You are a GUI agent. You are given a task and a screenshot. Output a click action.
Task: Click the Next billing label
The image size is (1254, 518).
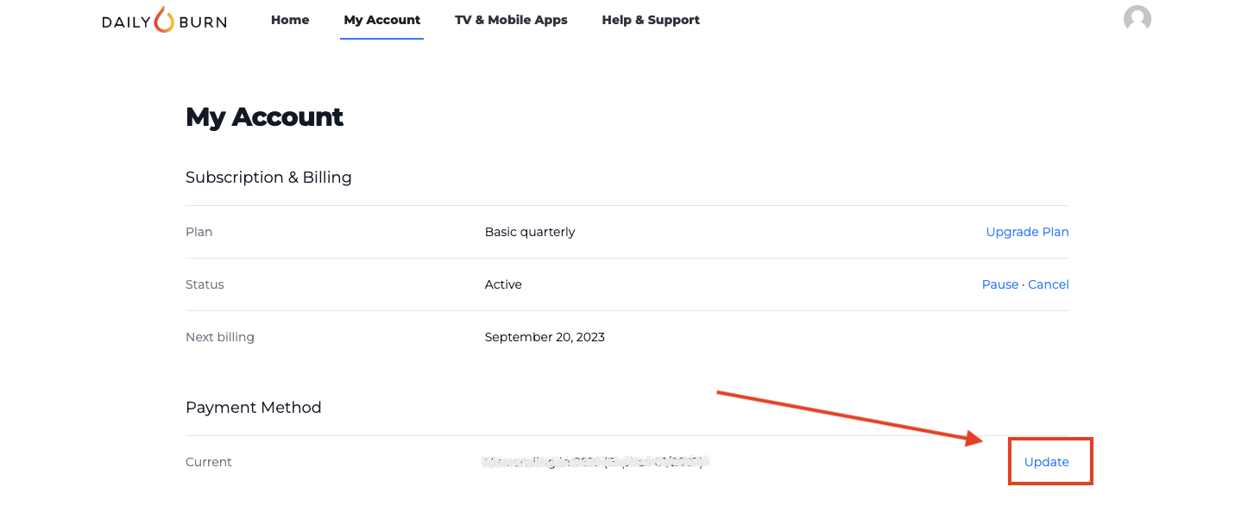pyautogui.click(x=220, y=337)
